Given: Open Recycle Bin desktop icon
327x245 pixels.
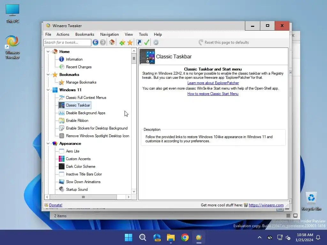Looking at the screenshot, I should pos(311,201).
